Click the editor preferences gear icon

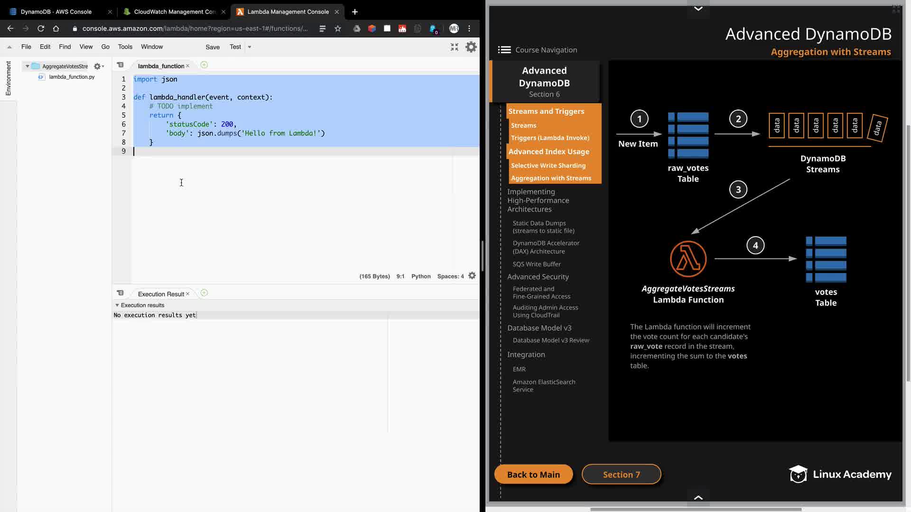471,47
